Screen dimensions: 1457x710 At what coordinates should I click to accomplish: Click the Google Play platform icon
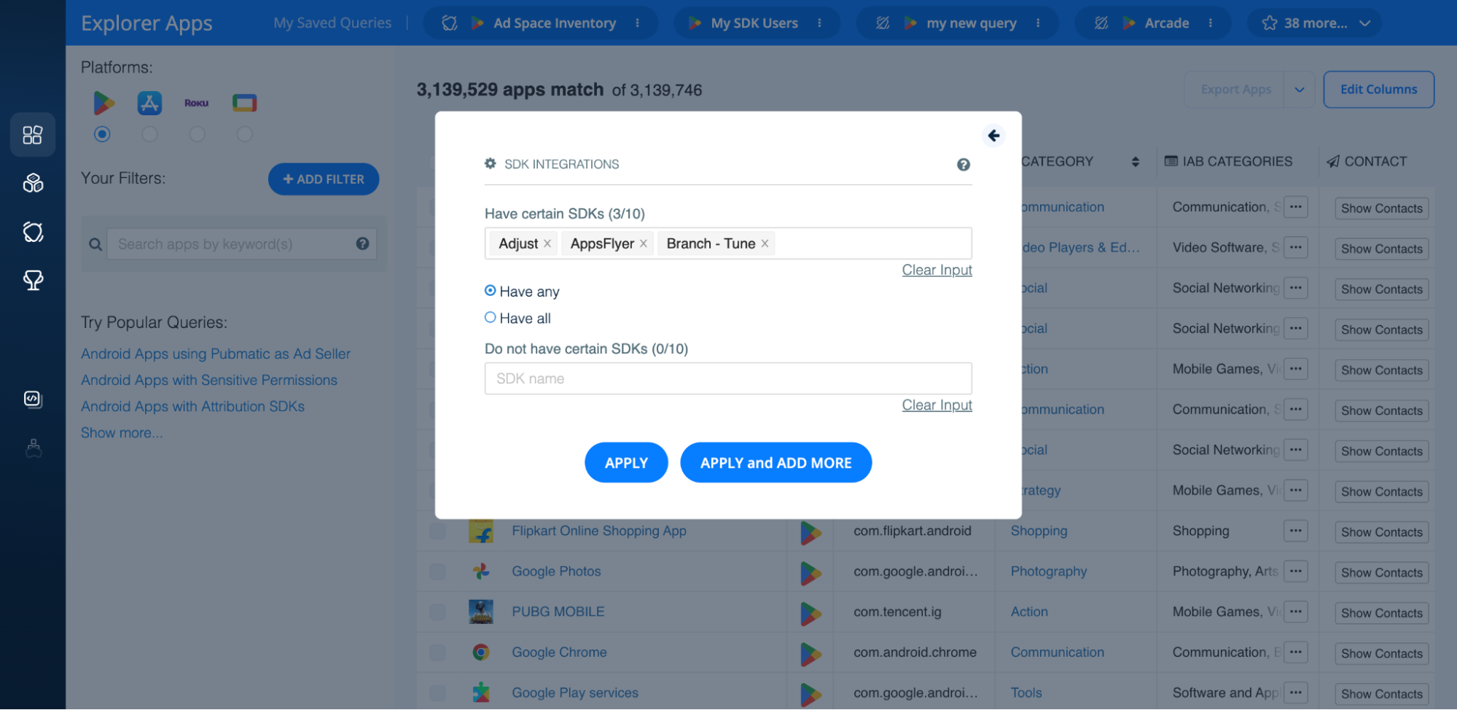click(103, 103)
